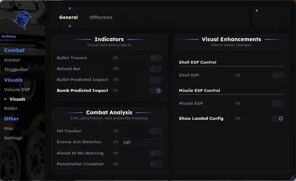
Task: Turn off Show Loaded Config toggle
Action: (278, 118)
